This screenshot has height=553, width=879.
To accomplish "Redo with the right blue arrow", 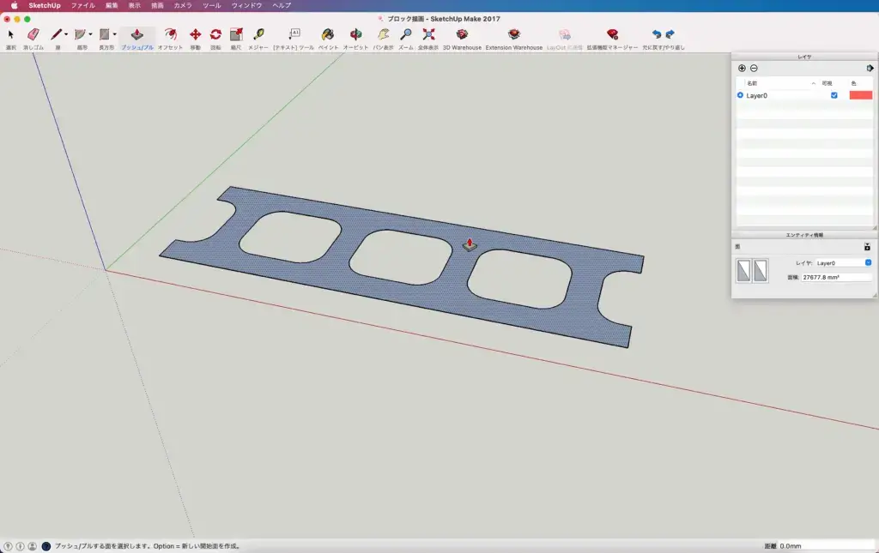I will tap(670, 34).
